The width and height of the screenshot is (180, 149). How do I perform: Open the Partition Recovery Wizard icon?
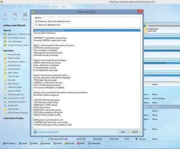pos(5,45)
